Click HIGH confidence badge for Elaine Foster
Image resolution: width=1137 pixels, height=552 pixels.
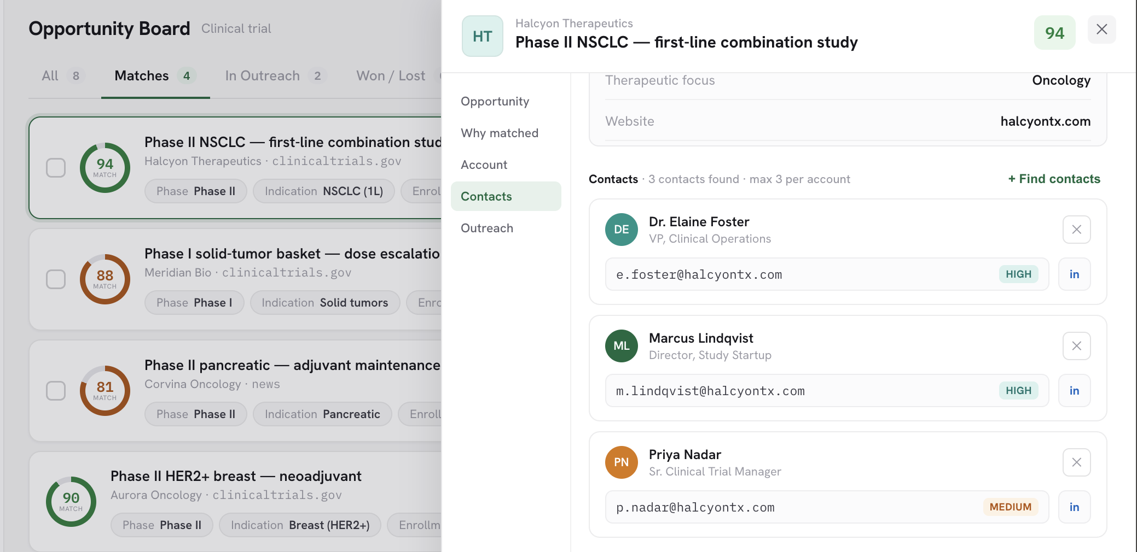click(1018, 274)
